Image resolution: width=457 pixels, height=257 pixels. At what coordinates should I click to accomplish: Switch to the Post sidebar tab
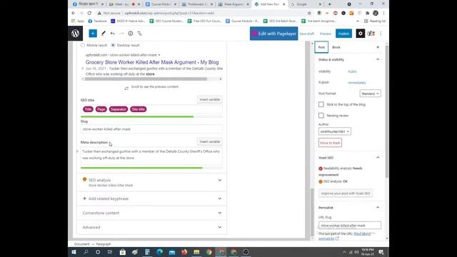321,47
